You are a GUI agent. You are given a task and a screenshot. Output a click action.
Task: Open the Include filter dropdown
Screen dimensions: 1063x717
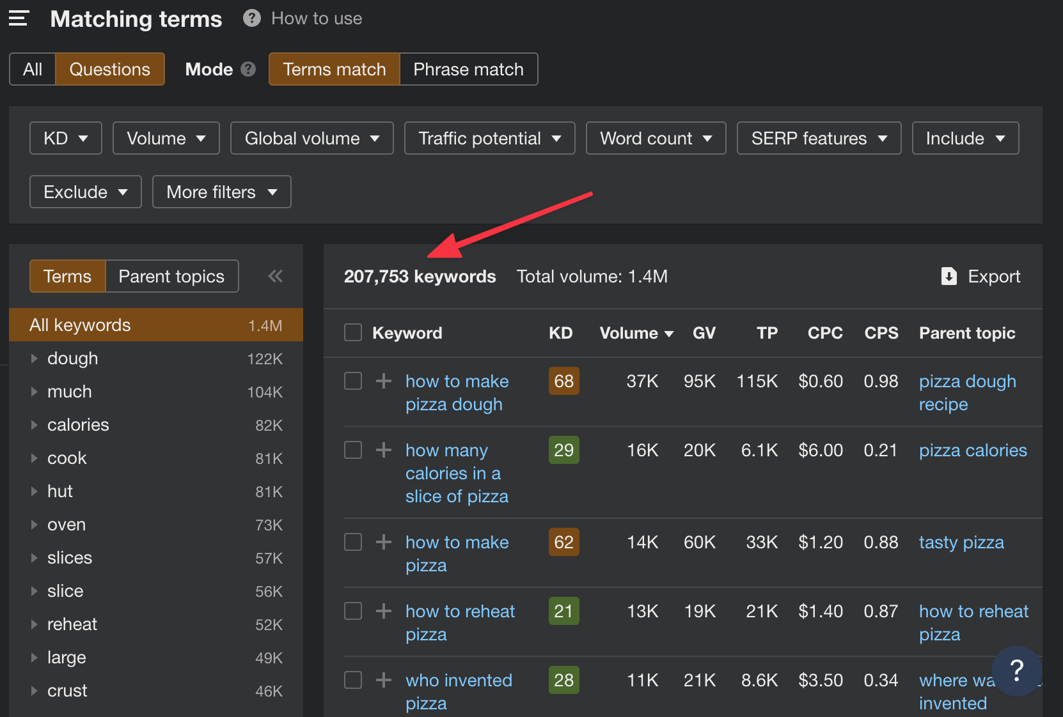(966, 138)
